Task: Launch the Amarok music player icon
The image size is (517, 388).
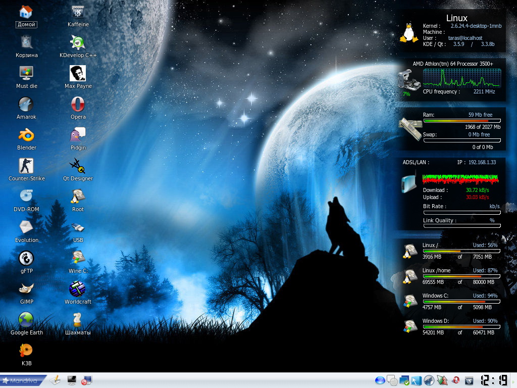Action: pyautogui.click(x=27, y=105)
